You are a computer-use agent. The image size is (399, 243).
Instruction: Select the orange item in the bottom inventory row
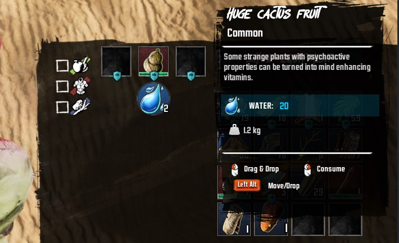coord(271,220)
